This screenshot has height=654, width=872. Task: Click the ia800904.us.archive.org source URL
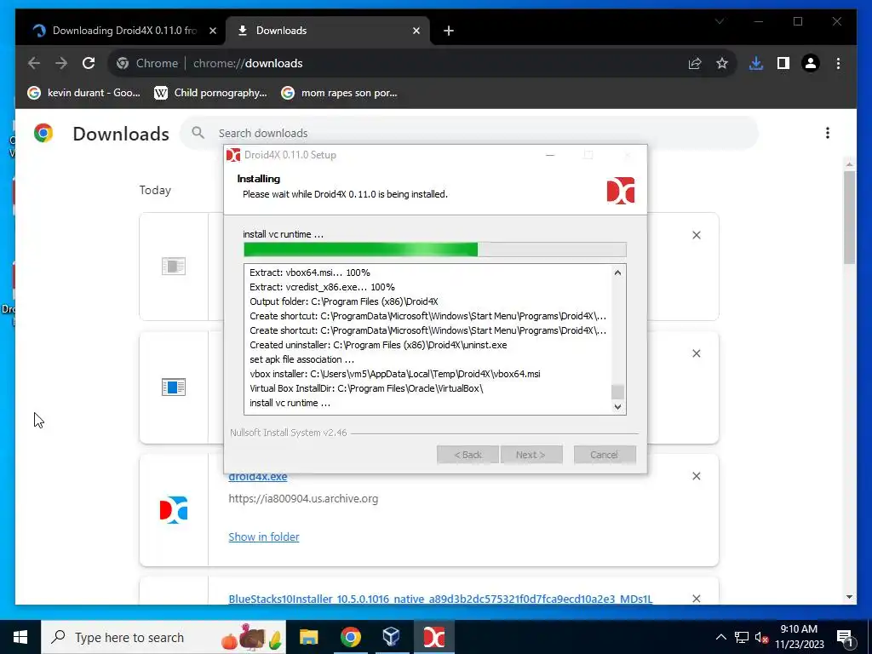pos(303,499)
